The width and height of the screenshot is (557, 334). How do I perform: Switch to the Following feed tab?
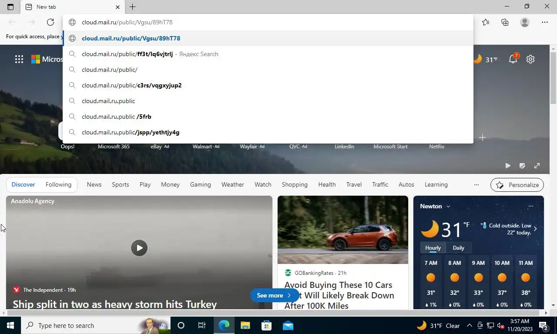[x=58, y=184]
